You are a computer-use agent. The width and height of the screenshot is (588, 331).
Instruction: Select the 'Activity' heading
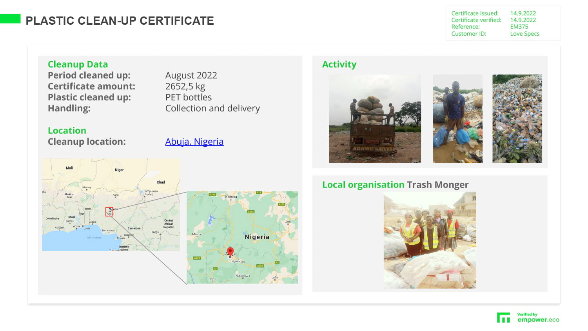tap(339, 64)
